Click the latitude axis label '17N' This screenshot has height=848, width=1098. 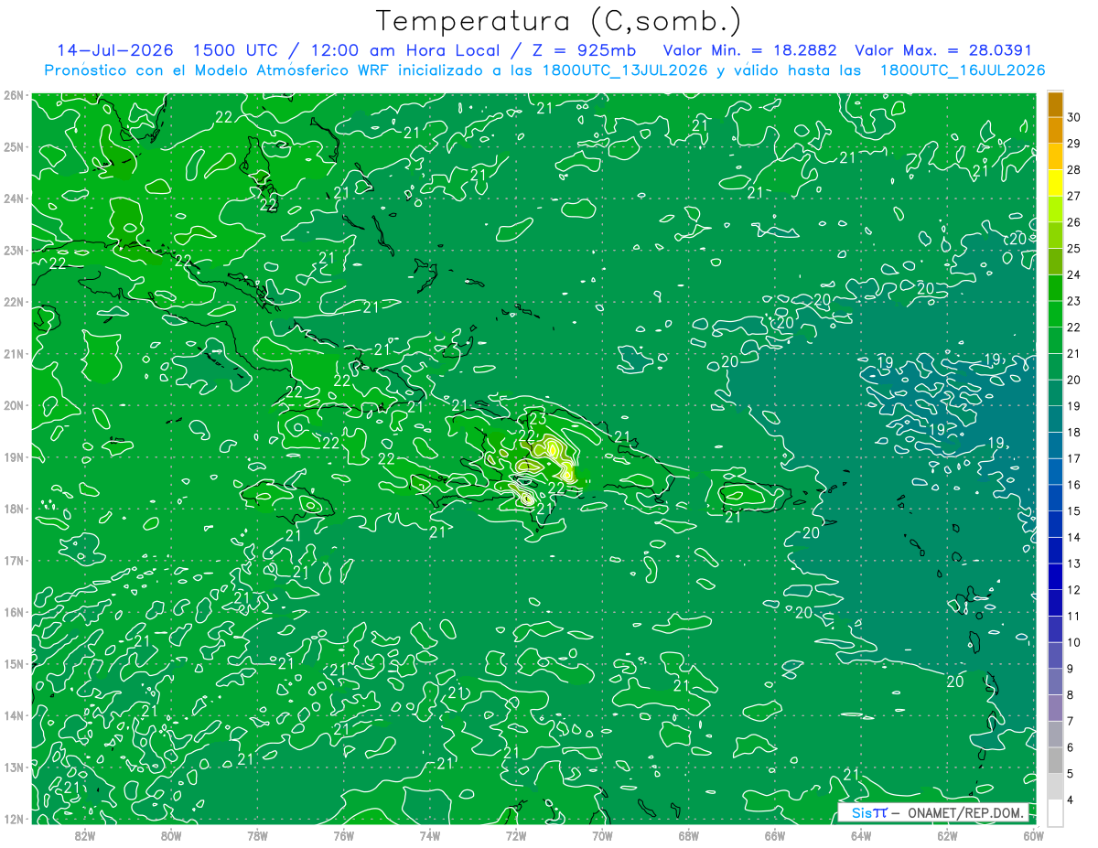[13, 560]
